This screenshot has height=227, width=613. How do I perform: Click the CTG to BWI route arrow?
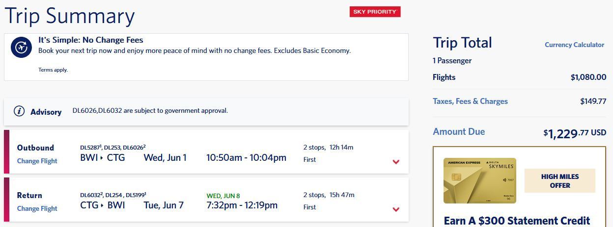pyautogui.click(x=102, y=205)
